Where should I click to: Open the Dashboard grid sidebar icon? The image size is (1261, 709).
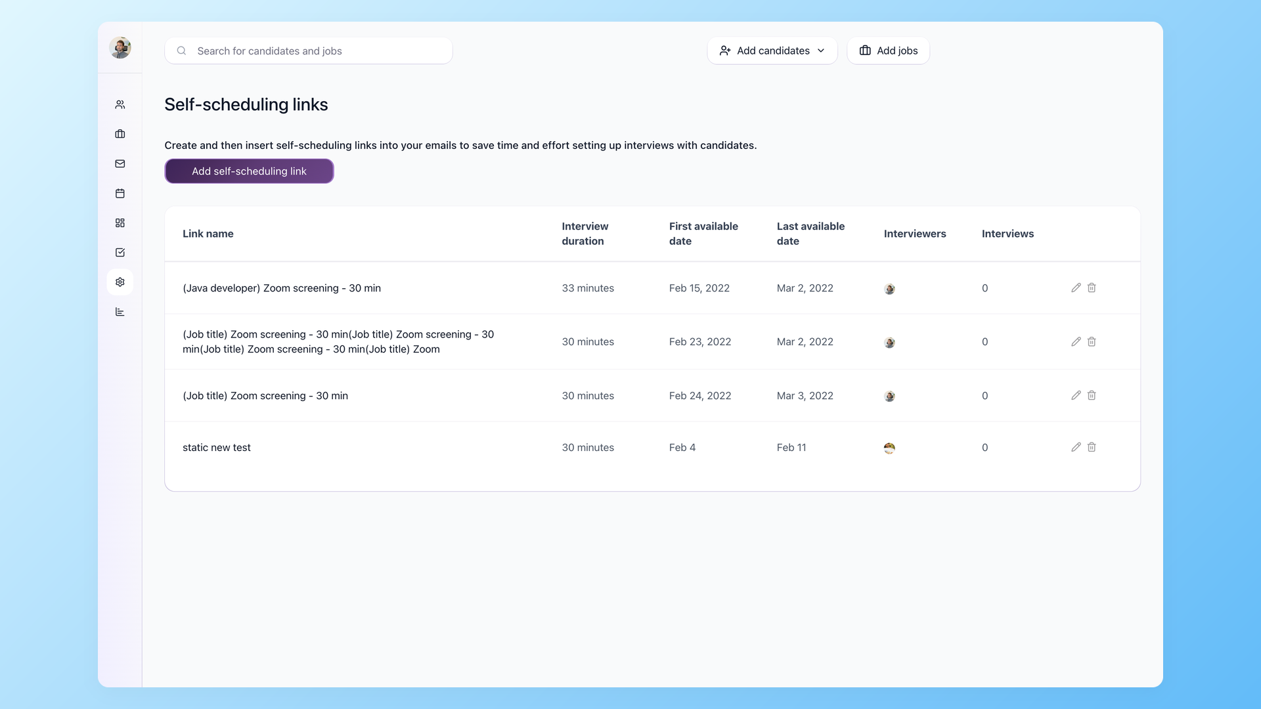tap(120, 223)
